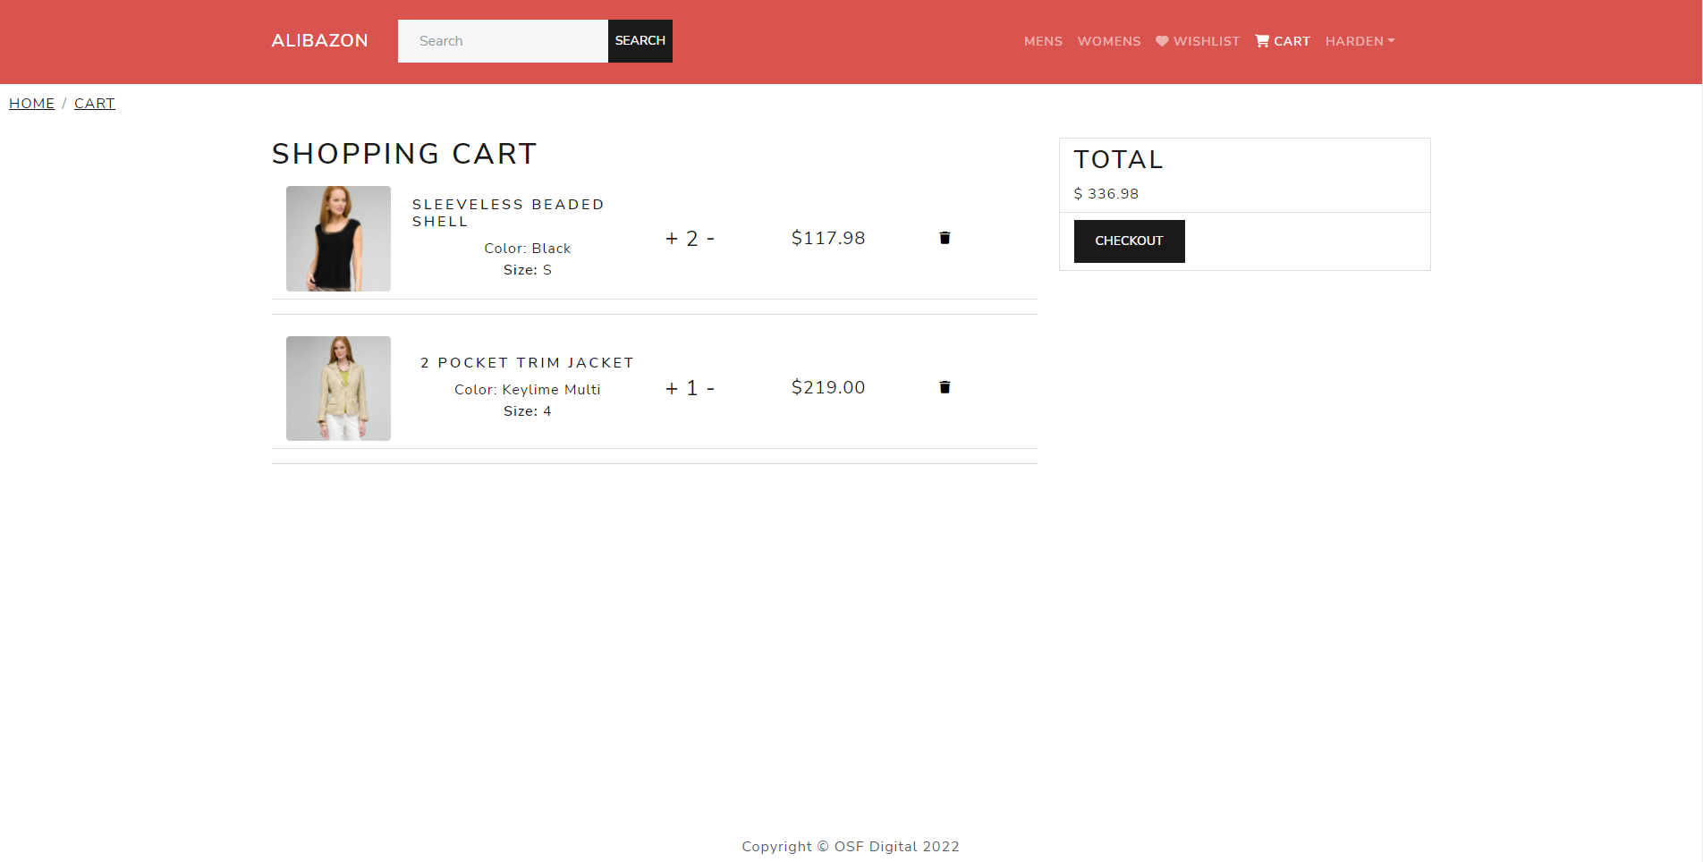Increase 2 Pocket Trim Jacket quantity with plus
Viewport: 1703px width, 862px height.
pos(671,387)
